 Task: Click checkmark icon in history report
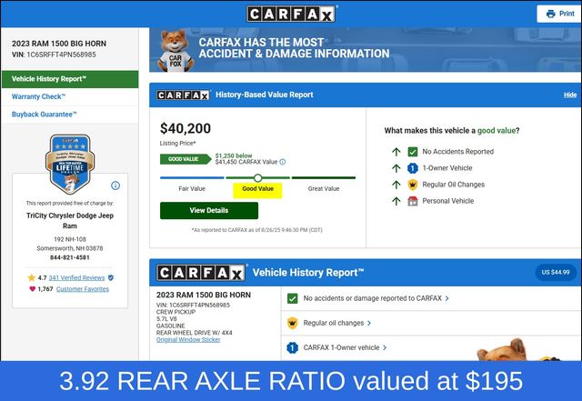[x=293, y=298]
